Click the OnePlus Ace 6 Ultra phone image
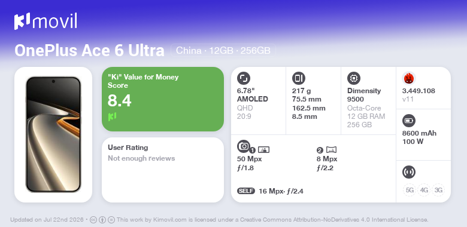This screenshot has width=467, height=227. [x=53, y=134]
